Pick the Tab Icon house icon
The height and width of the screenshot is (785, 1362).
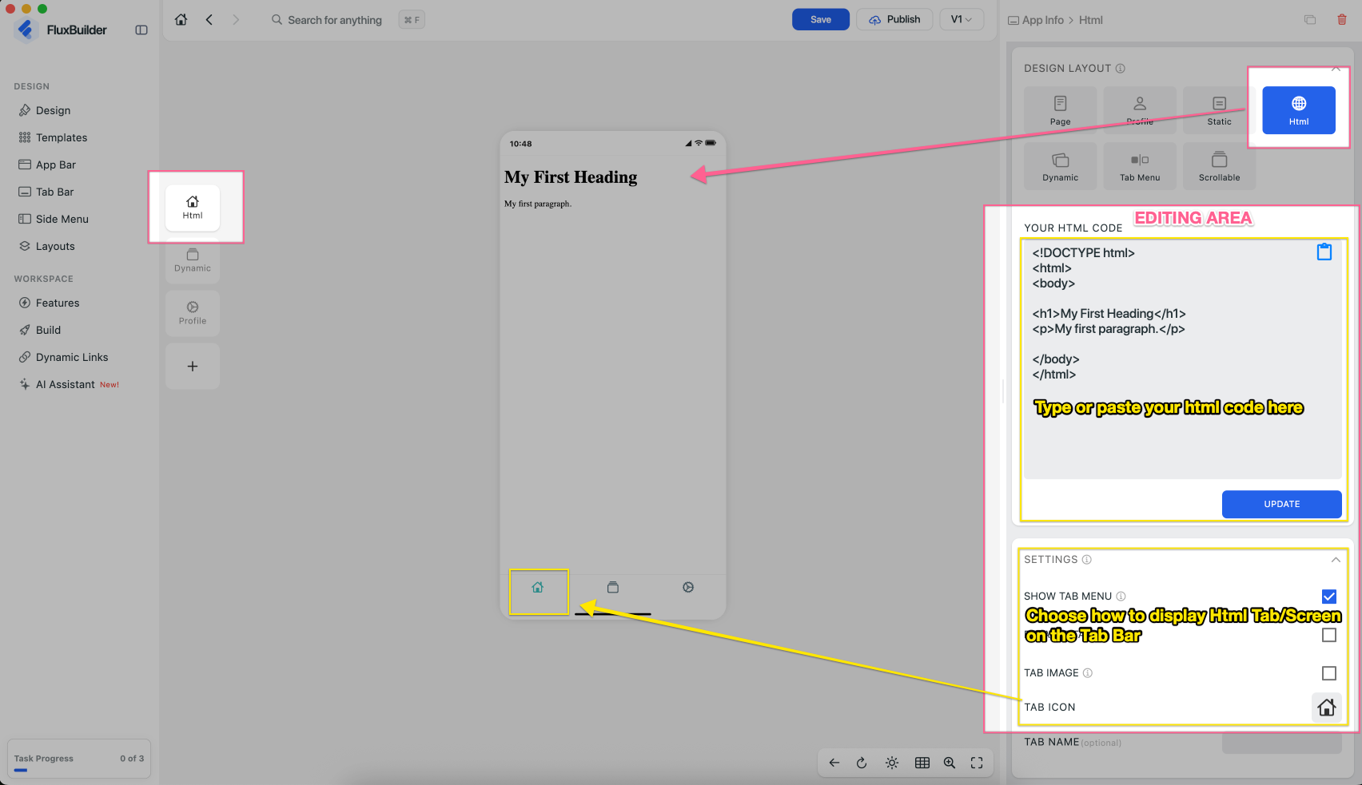(1327, 708)
